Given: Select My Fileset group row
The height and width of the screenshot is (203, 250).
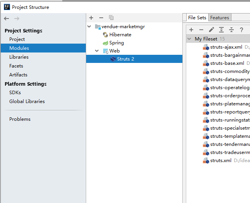Looking at the screenshot, I should tap(218, 39).
